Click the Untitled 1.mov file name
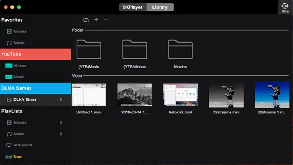The height and width of the screenshot is (165, 293). [89, 112]
